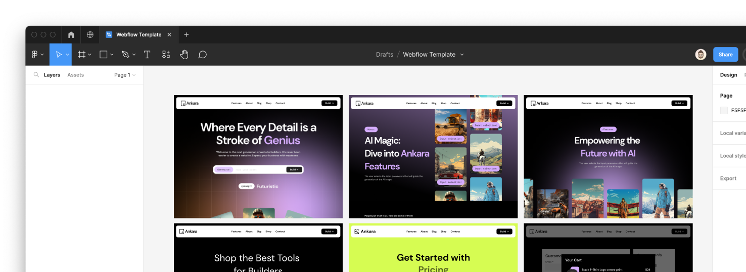Screen dimensions: 746x272
Task: Click the /About/ tag above AI Magic
Action: pyautogui.click(x=371, y=129)
